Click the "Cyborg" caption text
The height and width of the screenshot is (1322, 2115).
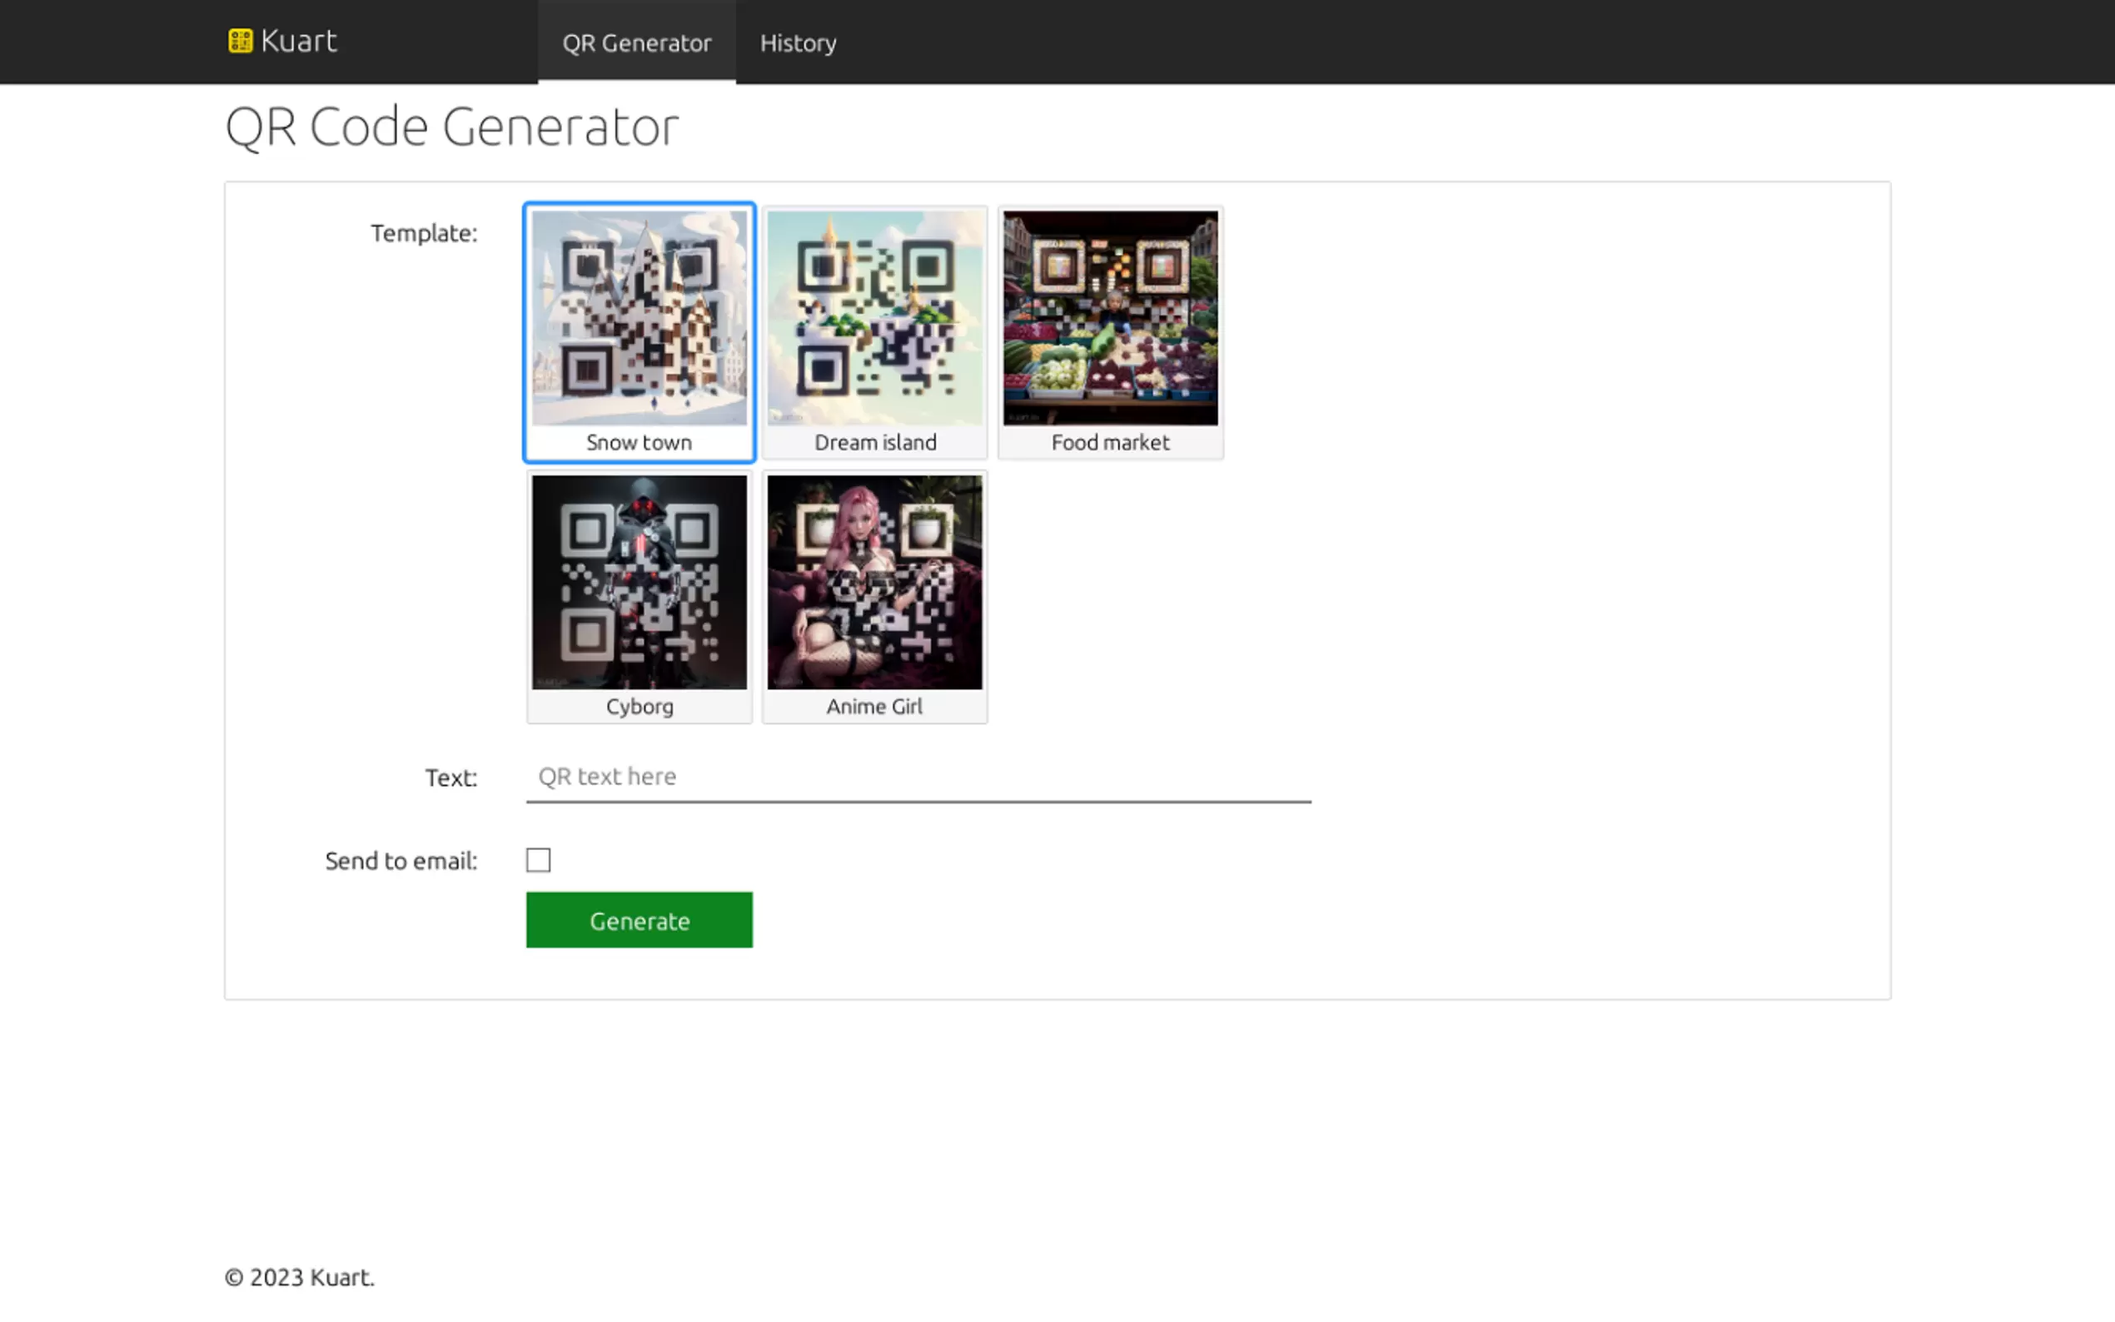[639, 707]
